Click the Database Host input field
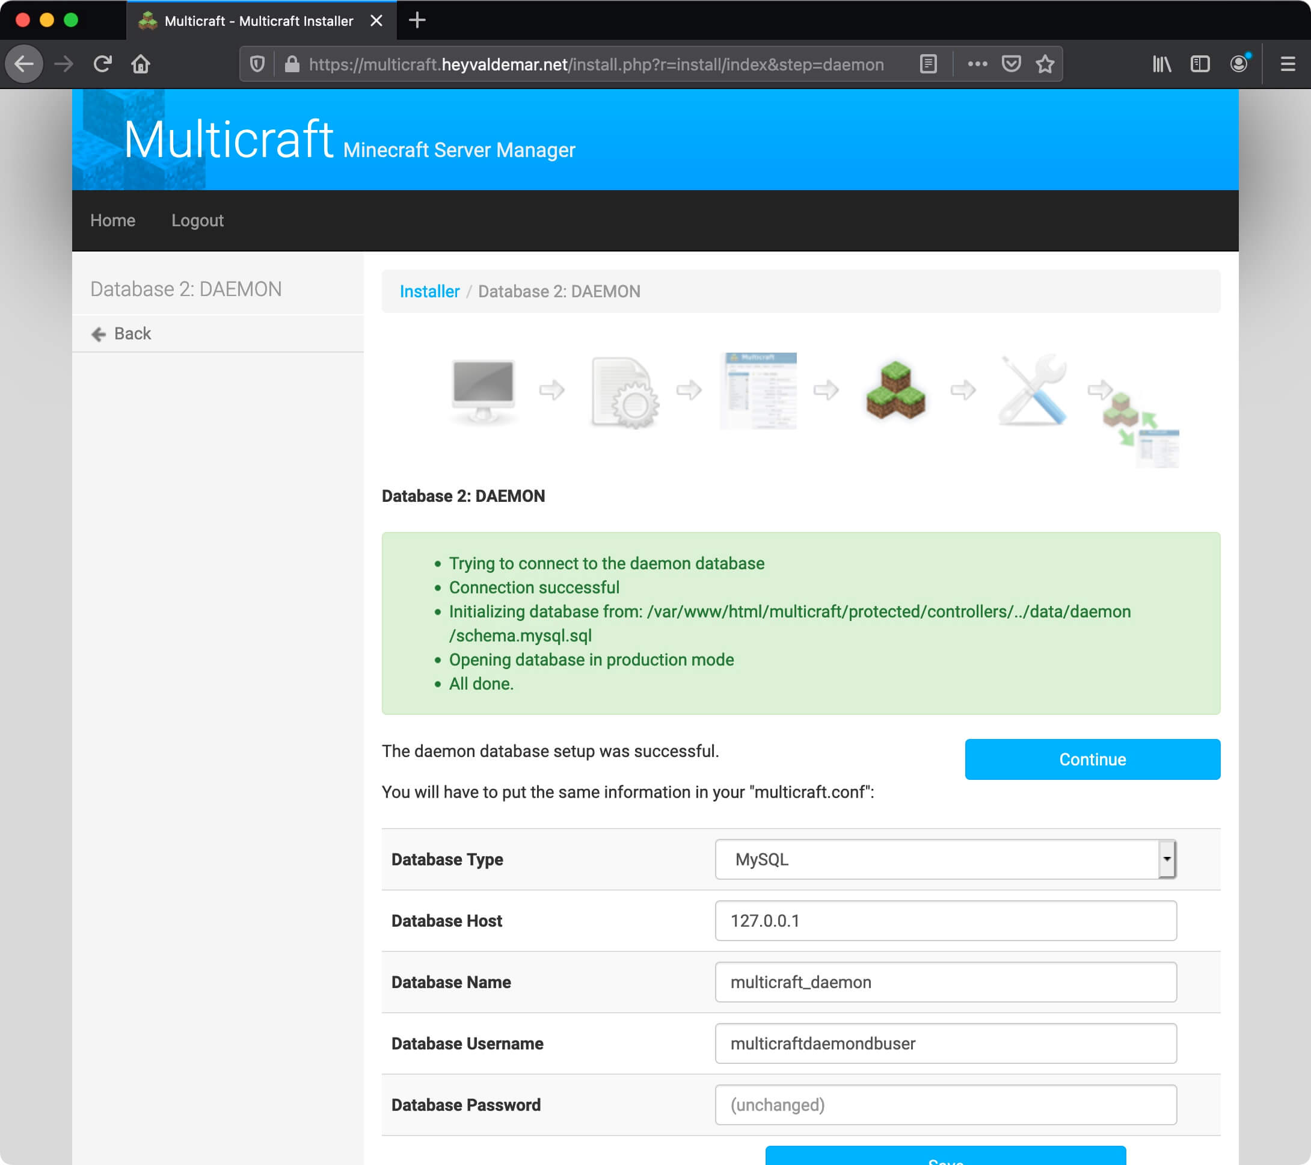This screenshot has width=1311, height=1165. [x=945, y=921]
